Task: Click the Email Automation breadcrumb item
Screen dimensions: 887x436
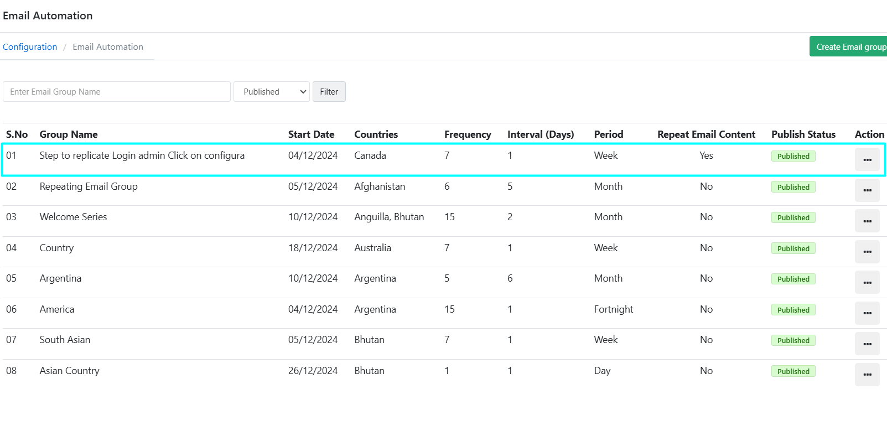Action: (108, 47)
